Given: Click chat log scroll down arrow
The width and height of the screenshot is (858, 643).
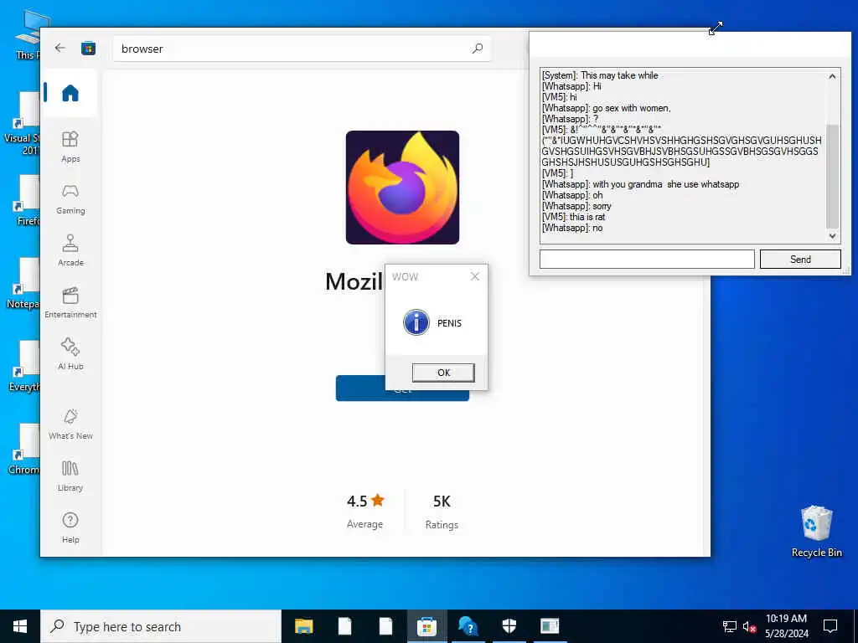Looking at the screenshot, I should [x=832, y=236].
